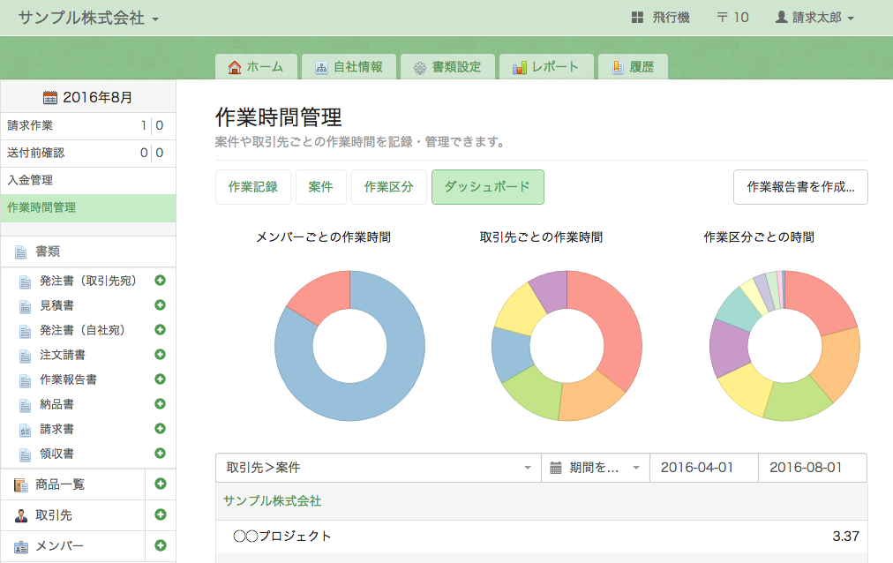The width and height of the screenshot is (893, 563).
Task: Add new 請求書 with plus icon
Action: 160,429
